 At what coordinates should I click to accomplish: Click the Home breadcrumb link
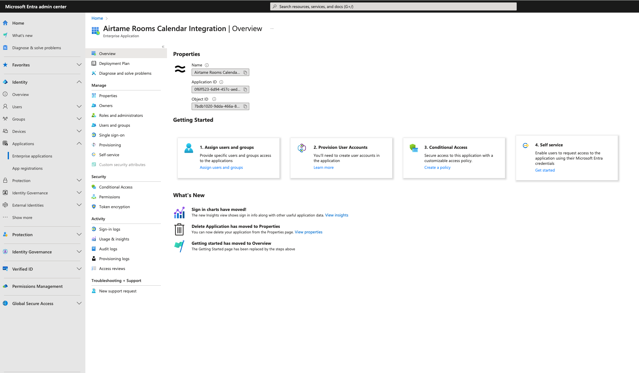97,18
